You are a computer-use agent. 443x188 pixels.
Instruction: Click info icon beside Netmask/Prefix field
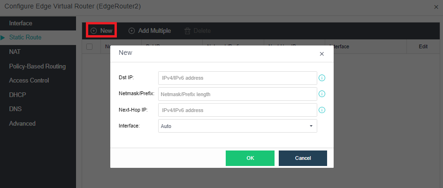[322, 94]
